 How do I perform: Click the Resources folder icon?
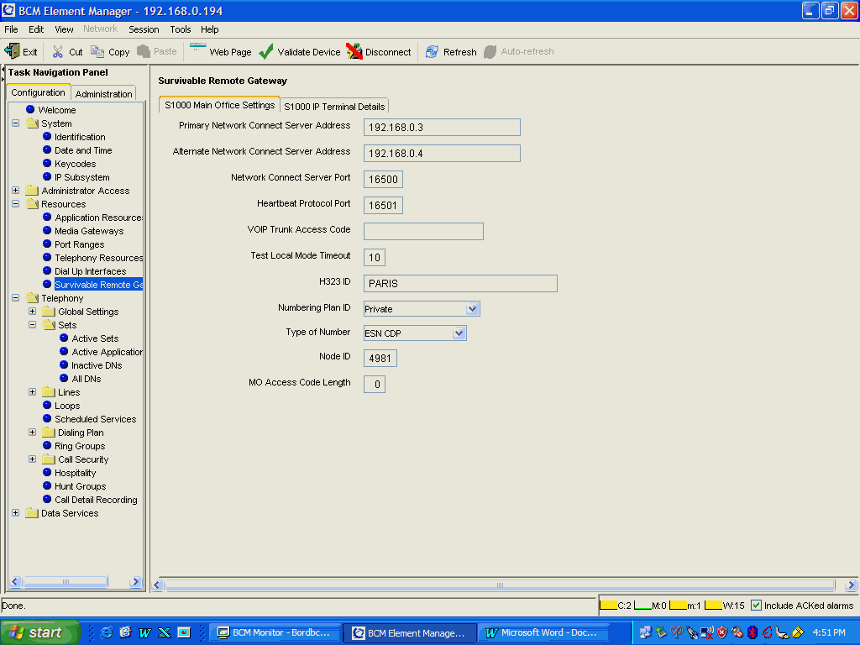pos(32,204)
